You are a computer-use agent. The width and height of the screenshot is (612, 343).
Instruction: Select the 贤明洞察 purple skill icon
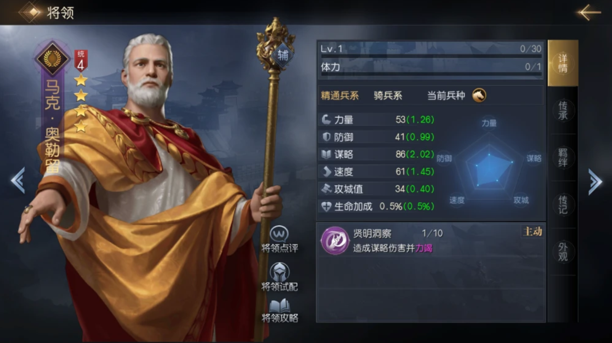click(x=335, y=240)
